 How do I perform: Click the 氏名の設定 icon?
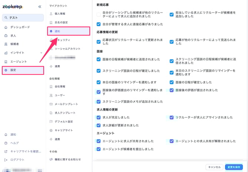click(x=51, y=23)
